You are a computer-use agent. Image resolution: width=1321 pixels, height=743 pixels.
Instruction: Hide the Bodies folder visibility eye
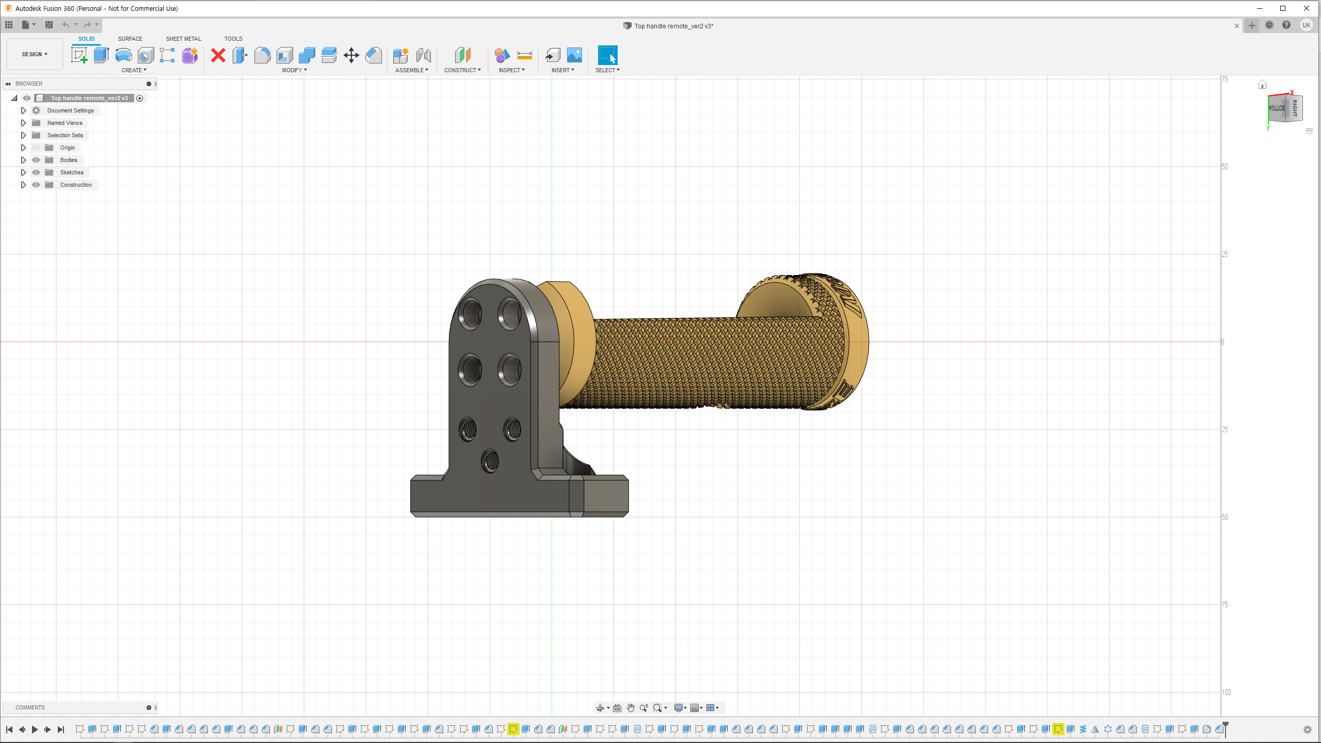coord(36,160)
